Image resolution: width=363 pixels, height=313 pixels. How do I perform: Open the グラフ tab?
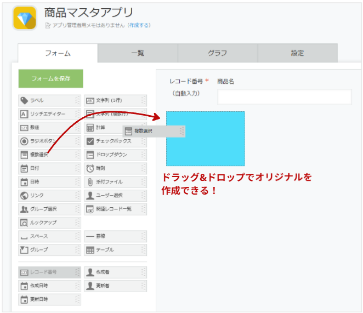pos(217,53)
